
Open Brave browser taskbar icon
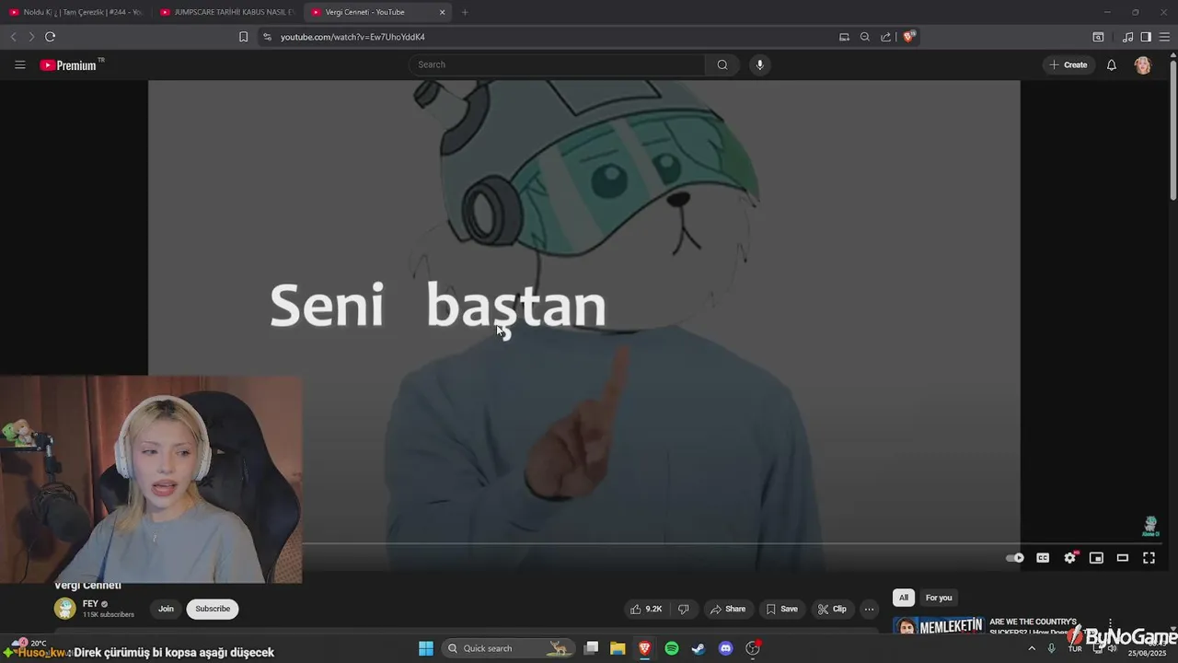(645, 648)
